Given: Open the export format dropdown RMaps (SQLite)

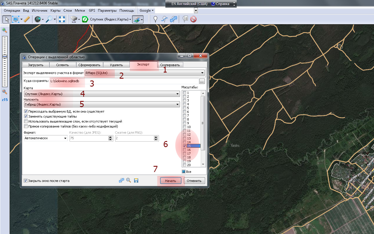Looking at the screenshot, I should point(145,73).
